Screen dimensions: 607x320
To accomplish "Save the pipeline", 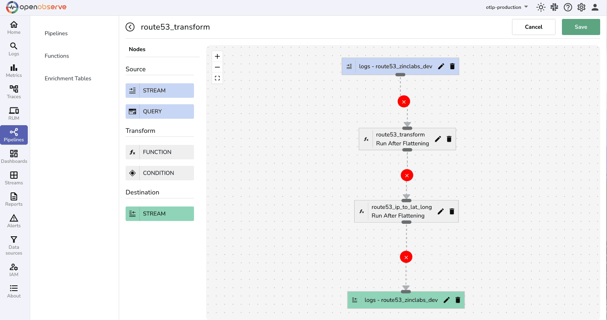I will 580,27.
